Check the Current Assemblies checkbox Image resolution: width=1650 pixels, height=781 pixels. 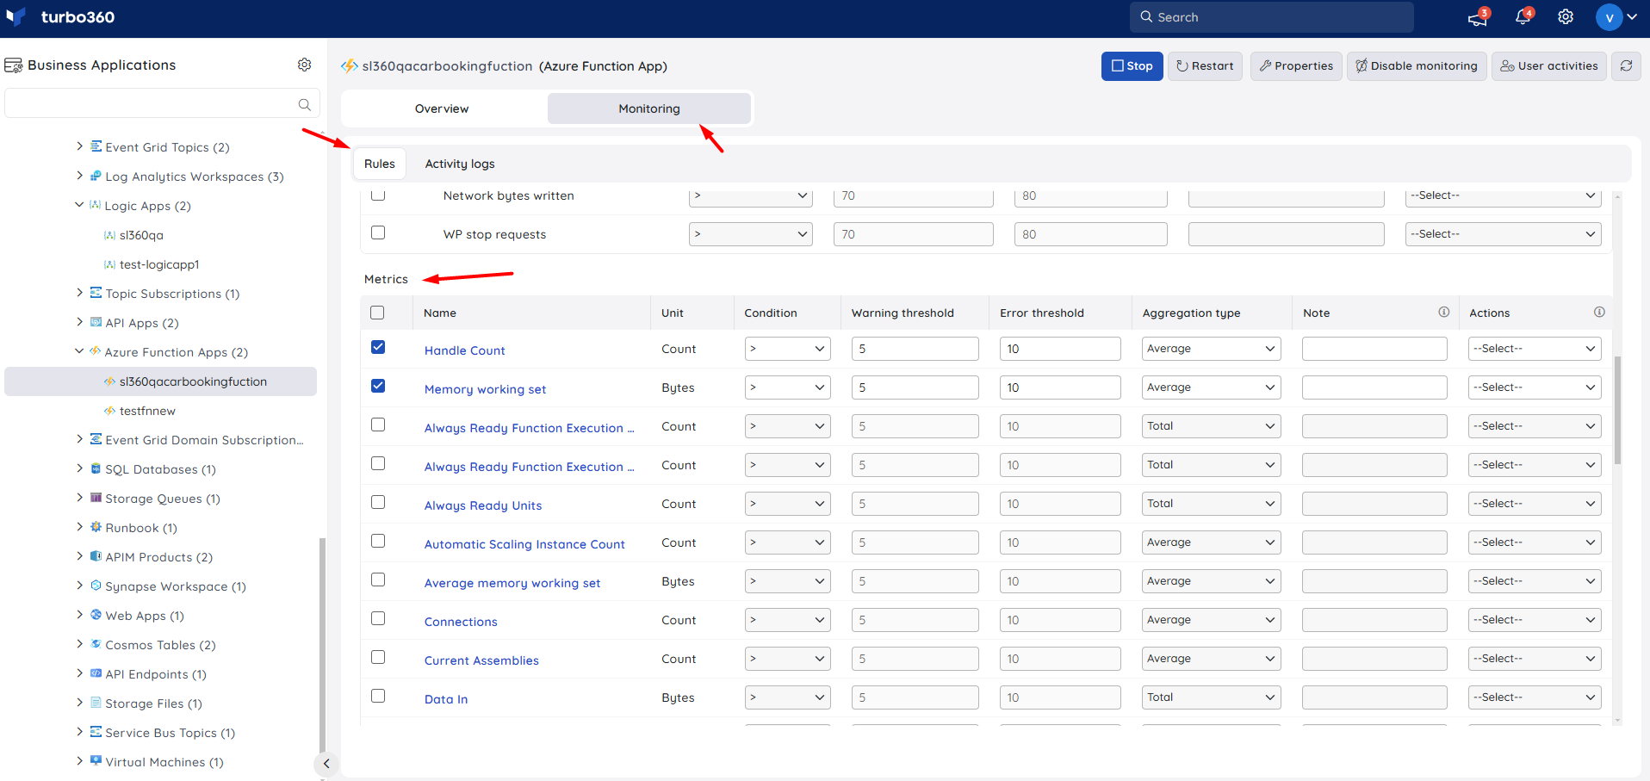click(378, 657)
